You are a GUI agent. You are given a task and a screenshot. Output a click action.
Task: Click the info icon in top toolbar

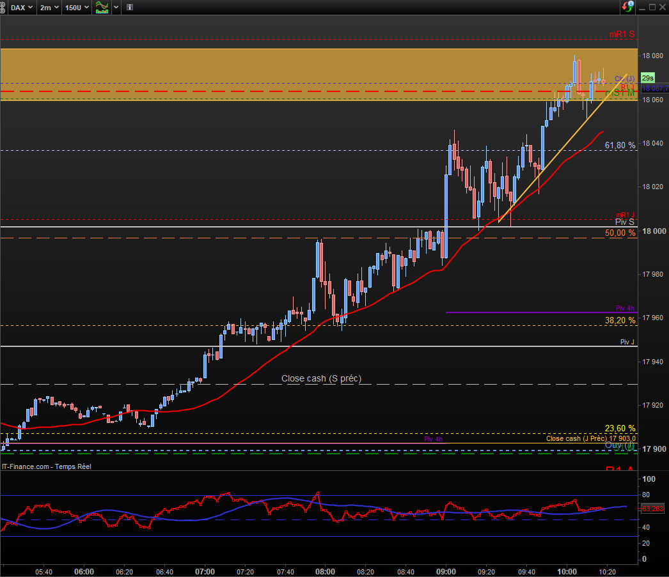(130, 8)
